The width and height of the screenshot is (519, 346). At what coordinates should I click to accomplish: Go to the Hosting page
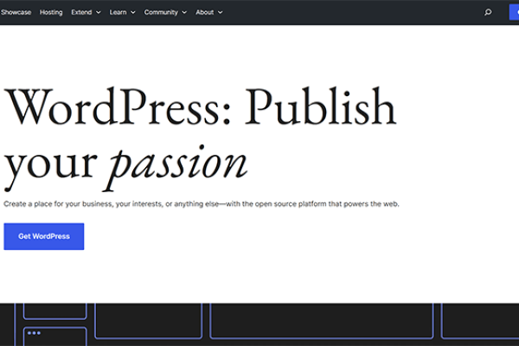click(51, 13)
